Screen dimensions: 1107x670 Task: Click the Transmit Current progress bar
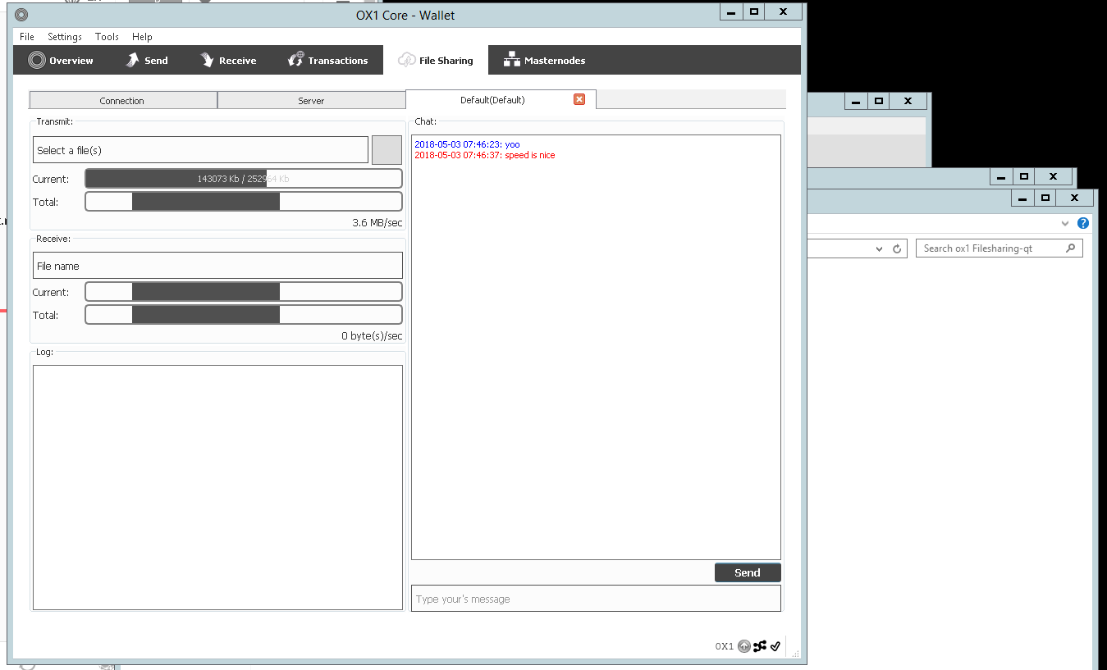[244, 179]
